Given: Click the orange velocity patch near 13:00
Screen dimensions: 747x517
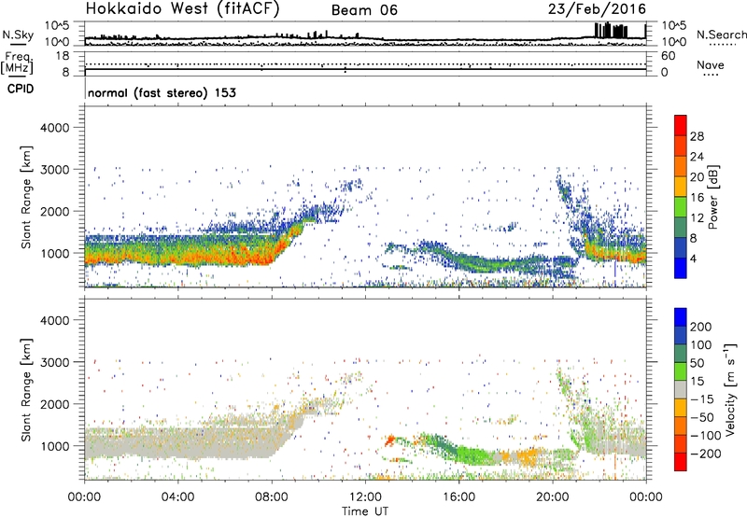Looking at the screenshot, I should 390,440.
